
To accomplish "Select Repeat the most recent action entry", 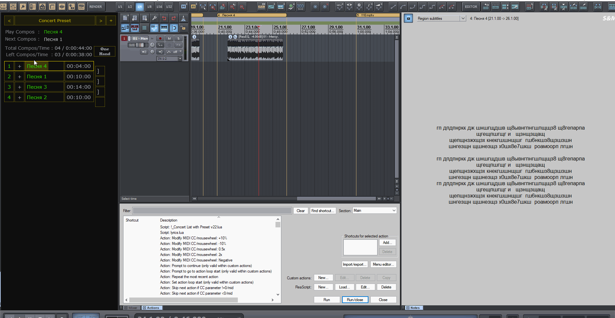I will pyautogui.click(x=189, y=277).
